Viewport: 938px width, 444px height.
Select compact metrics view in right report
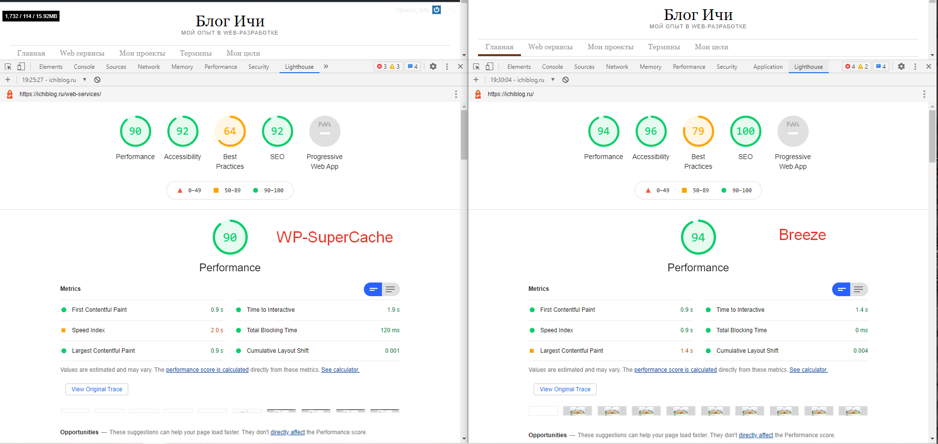pos(841,289)
